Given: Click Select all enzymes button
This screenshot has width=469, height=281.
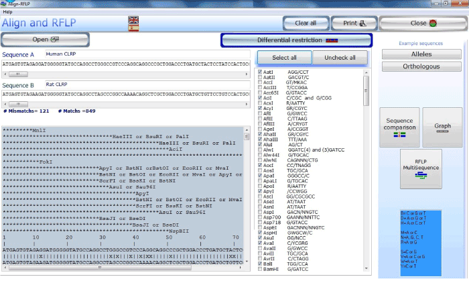Looking at the screenshot, I should tap(284, 58).
